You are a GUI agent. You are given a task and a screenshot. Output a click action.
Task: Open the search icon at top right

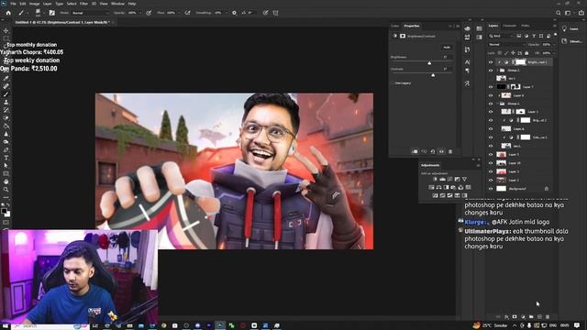pyautogui.click(x=559, y=13)
